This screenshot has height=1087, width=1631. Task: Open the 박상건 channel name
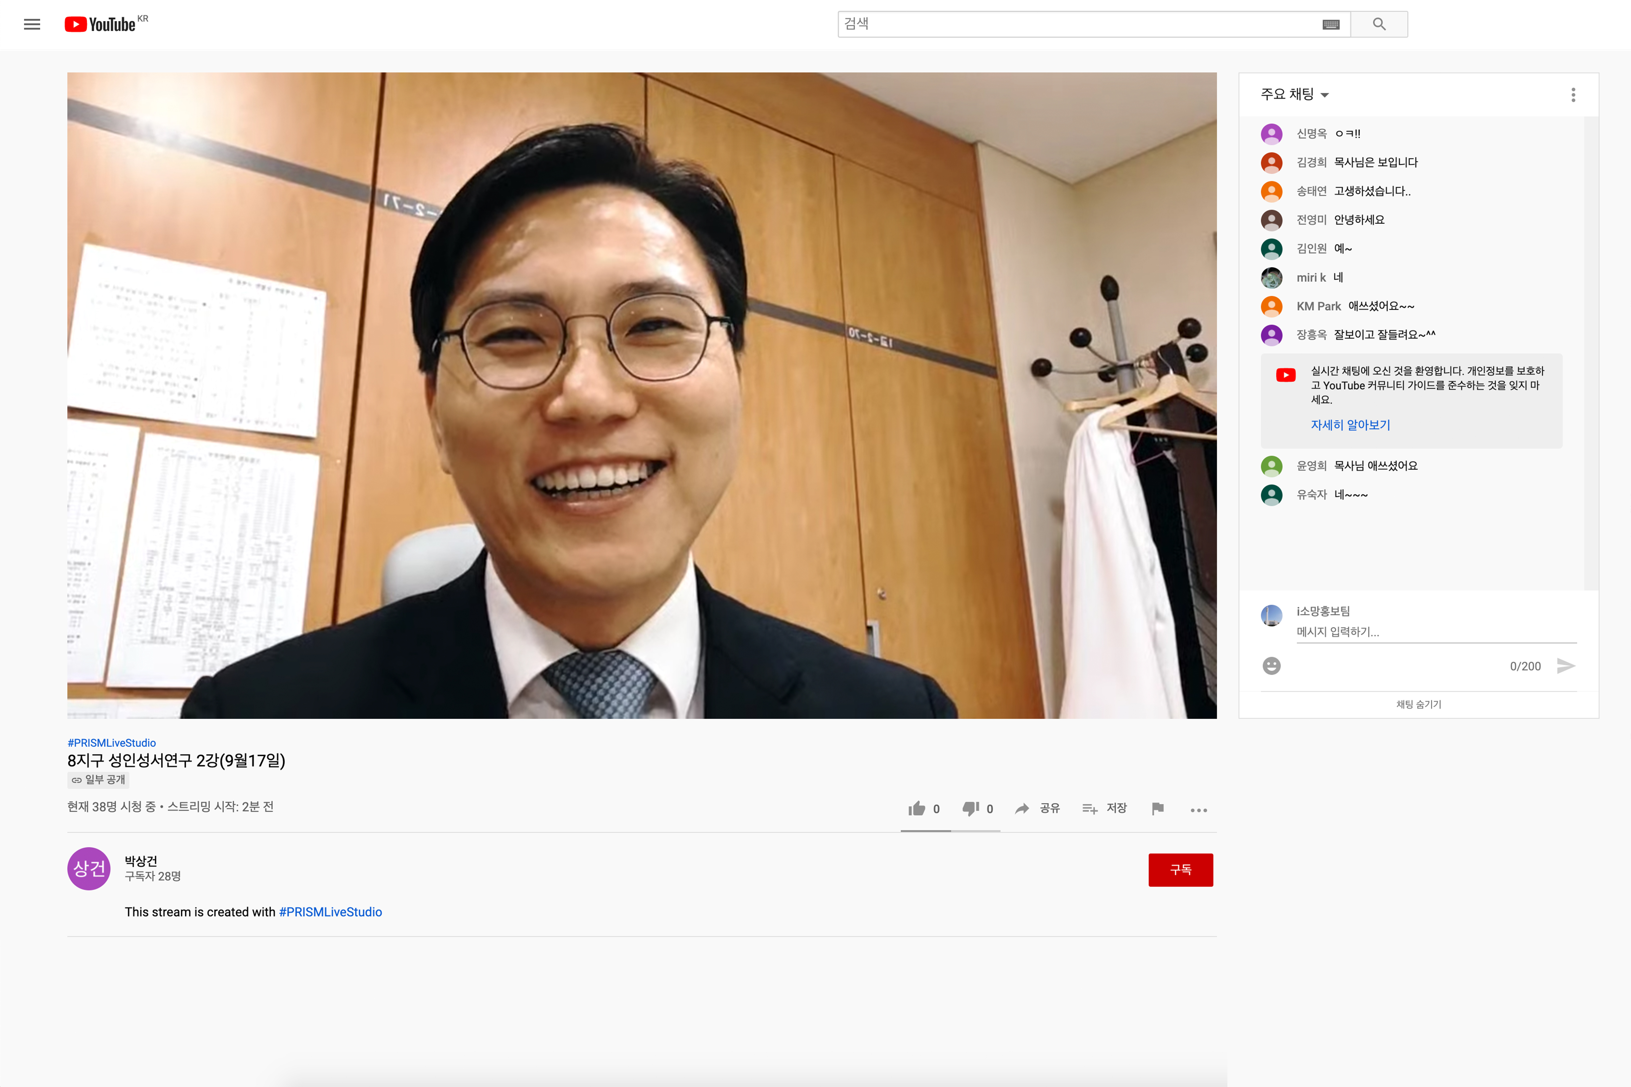pos(141,861)
